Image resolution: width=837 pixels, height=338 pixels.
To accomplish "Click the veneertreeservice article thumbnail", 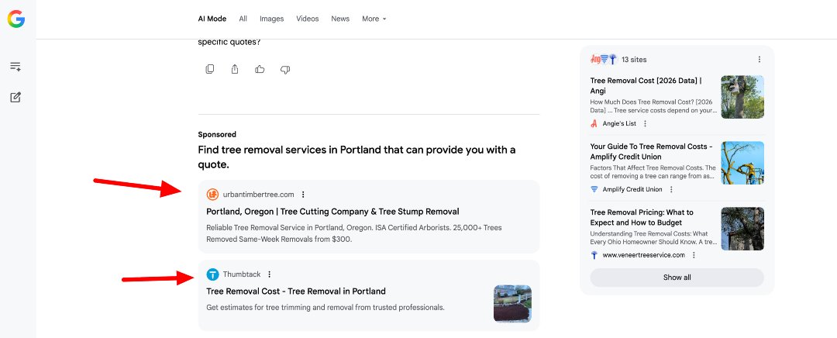I will click(742, 229).
